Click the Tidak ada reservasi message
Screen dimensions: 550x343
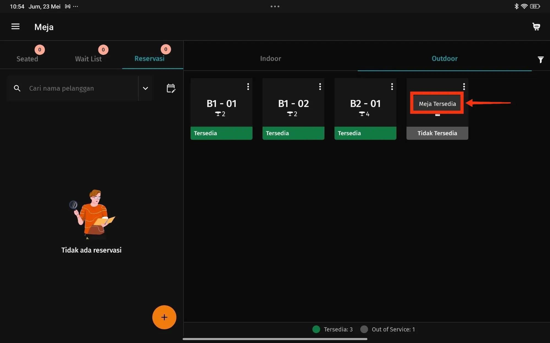click(x=91, y=250)
